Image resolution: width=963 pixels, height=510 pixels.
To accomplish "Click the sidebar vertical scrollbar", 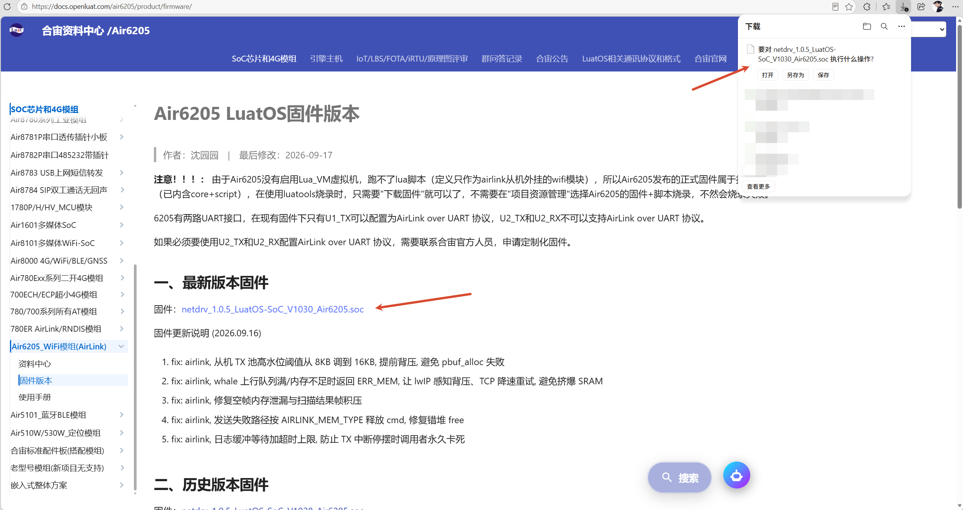I will 135,377.
